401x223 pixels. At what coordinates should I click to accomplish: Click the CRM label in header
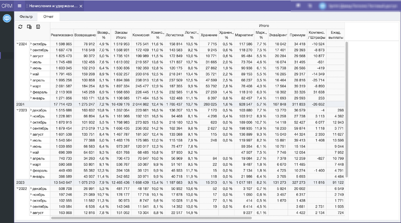(7, 6)
